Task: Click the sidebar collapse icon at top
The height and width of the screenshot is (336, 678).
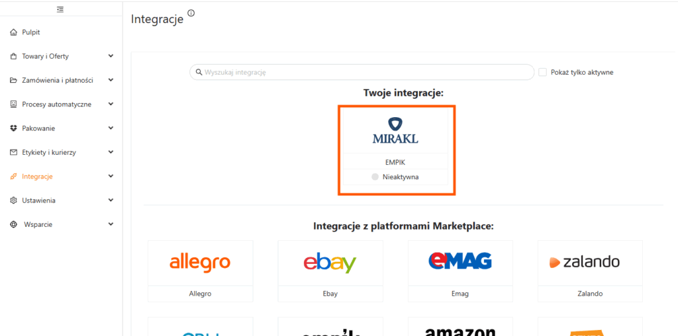Action: (x=60, y=9)
